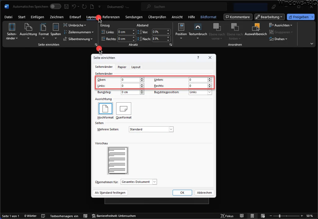This screenshot has width=318, height=219.
Task: Click the zoom in plus button
Action: [x=302, y=216]
